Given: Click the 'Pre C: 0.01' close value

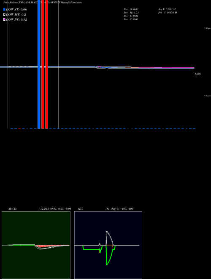Looking at the screenshot, I should pos(131,19).
